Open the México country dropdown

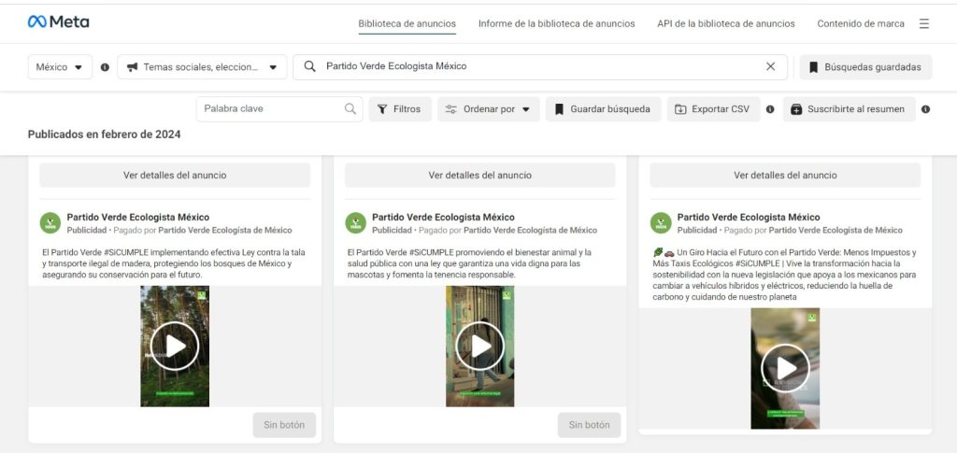60,67
